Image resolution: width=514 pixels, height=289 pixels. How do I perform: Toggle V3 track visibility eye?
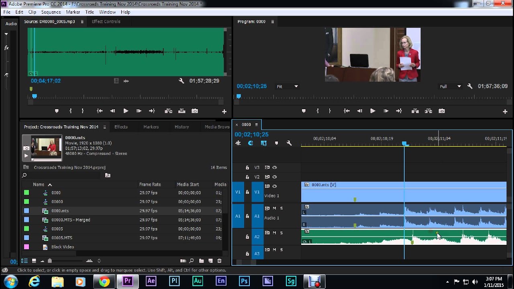275,167
